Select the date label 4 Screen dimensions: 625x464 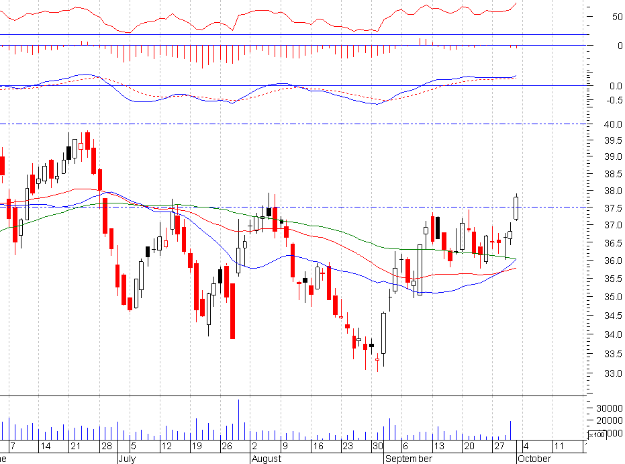[x=526, y=446]
